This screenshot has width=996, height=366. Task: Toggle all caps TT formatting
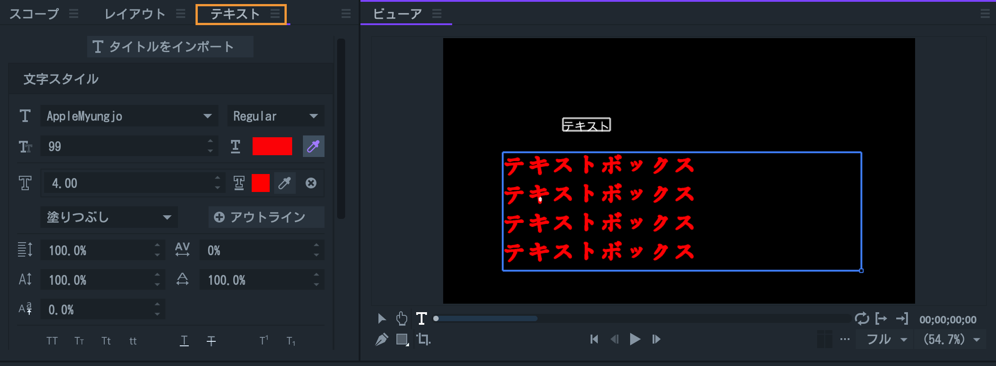point(52,341)
